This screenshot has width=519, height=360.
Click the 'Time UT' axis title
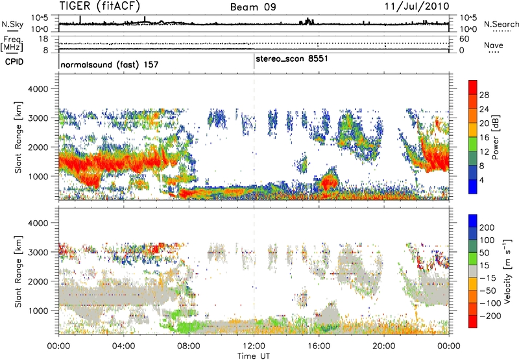click(254, 356)
